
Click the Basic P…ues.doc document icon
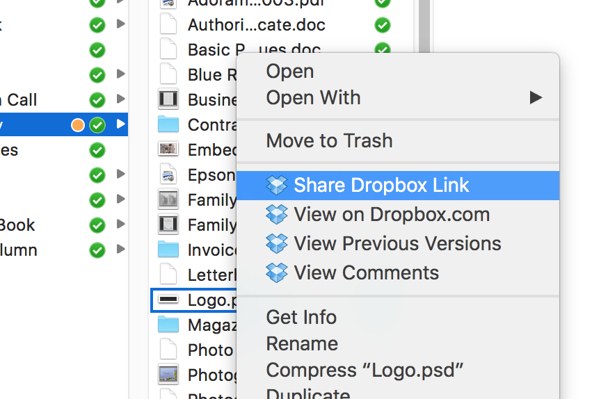(168, 49)
